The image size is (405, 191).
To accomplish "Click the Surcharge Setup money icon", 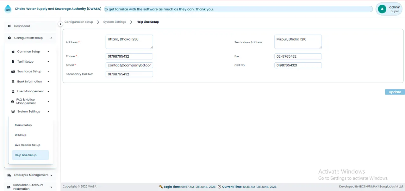I will click(x=13, y=71).
